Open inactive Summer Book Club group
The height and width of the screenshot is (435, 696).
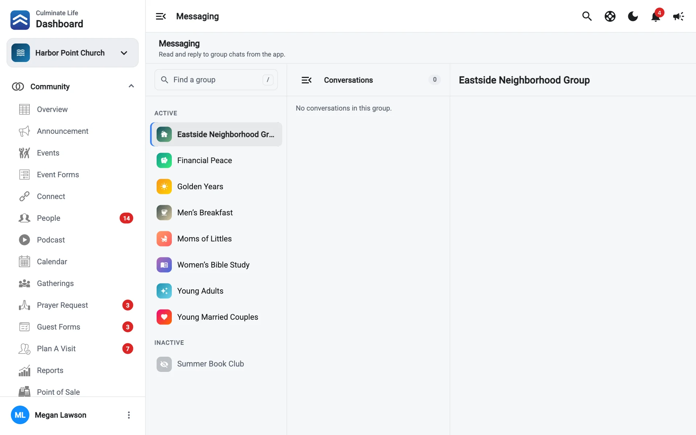click(216, 364)
